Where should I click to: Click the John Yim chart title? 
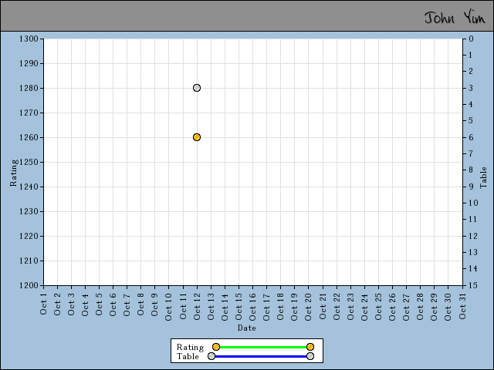(x=455, y=17)
